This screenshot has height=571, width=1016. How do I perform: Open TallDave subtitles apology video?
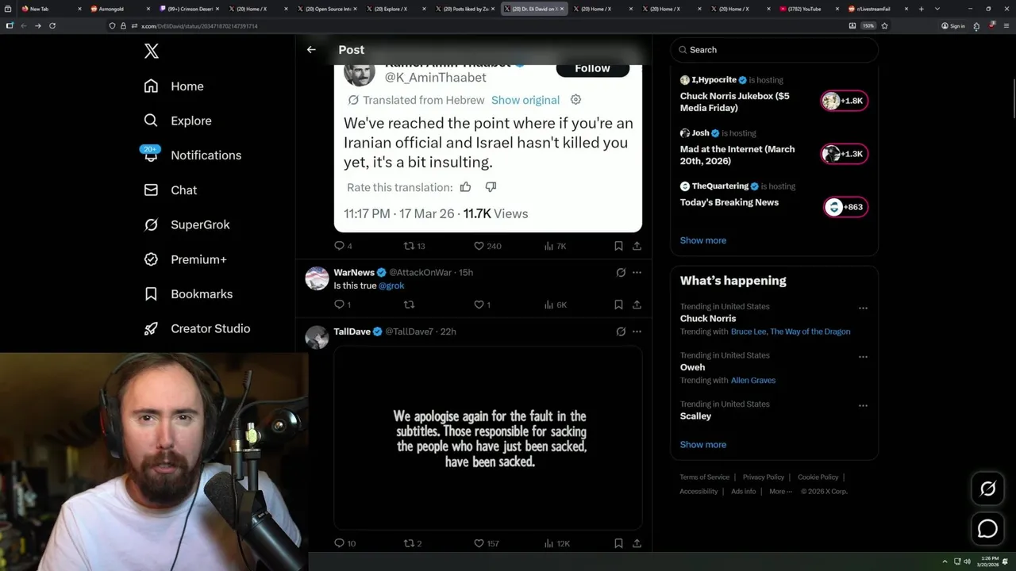487,438
